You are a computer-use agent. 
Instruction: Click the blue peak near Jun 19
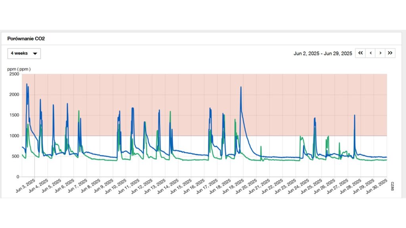pyautogui.click(x=241, y=87)
